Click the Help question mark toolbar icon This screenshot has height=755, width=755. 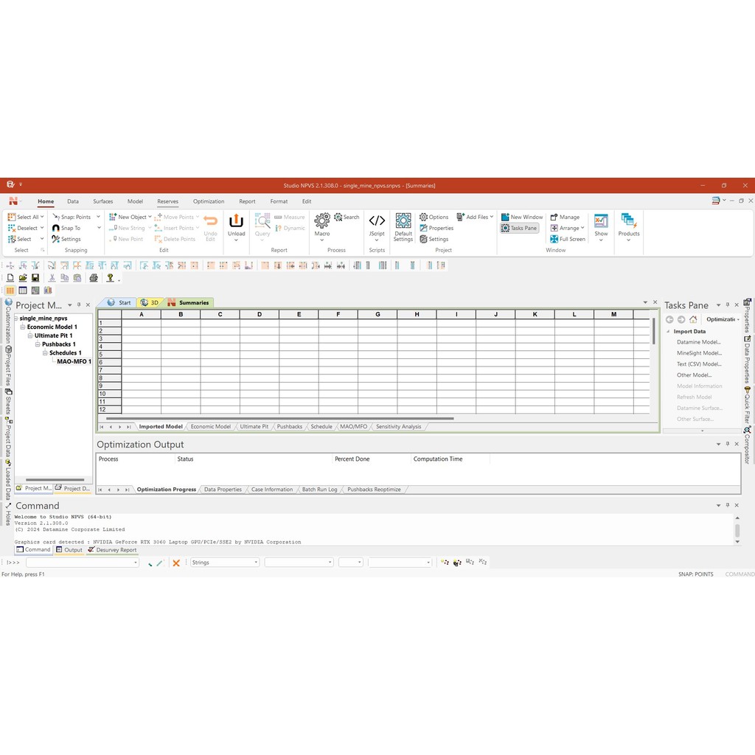tap(111, 278)
